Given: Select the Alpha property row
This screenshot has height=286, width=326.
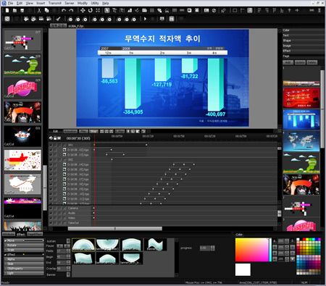Looking at the screenshot, I should coord(24,259).
